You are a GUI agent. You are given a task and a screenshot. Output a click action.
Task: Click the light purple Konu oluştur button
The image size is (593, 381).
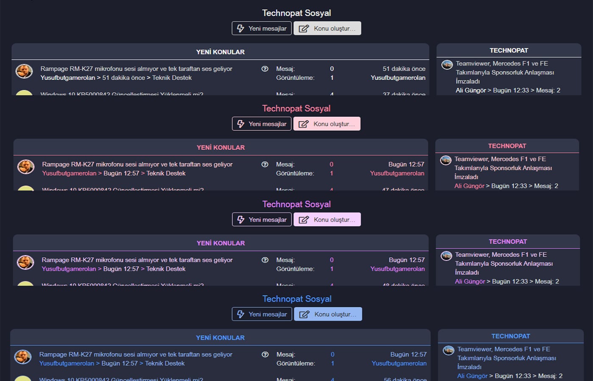pos(327,219)
